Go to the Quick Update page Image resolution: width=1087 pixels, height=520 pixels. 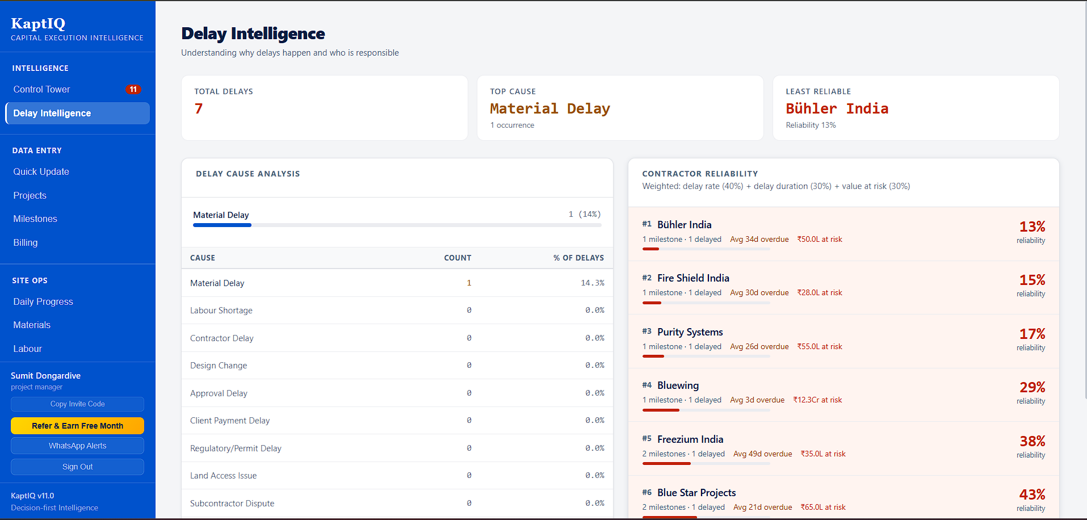pos(41,172)
